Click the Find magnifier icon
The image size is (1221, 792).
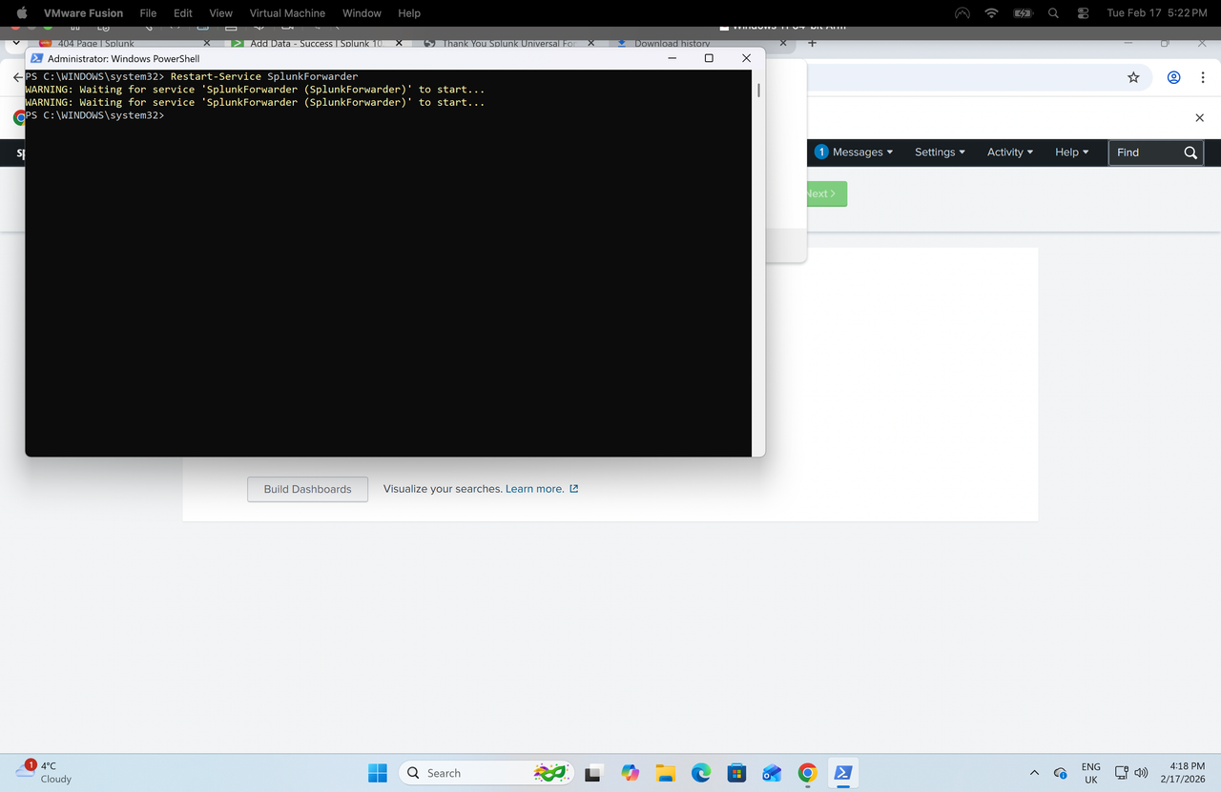[x=1190, y=152]
